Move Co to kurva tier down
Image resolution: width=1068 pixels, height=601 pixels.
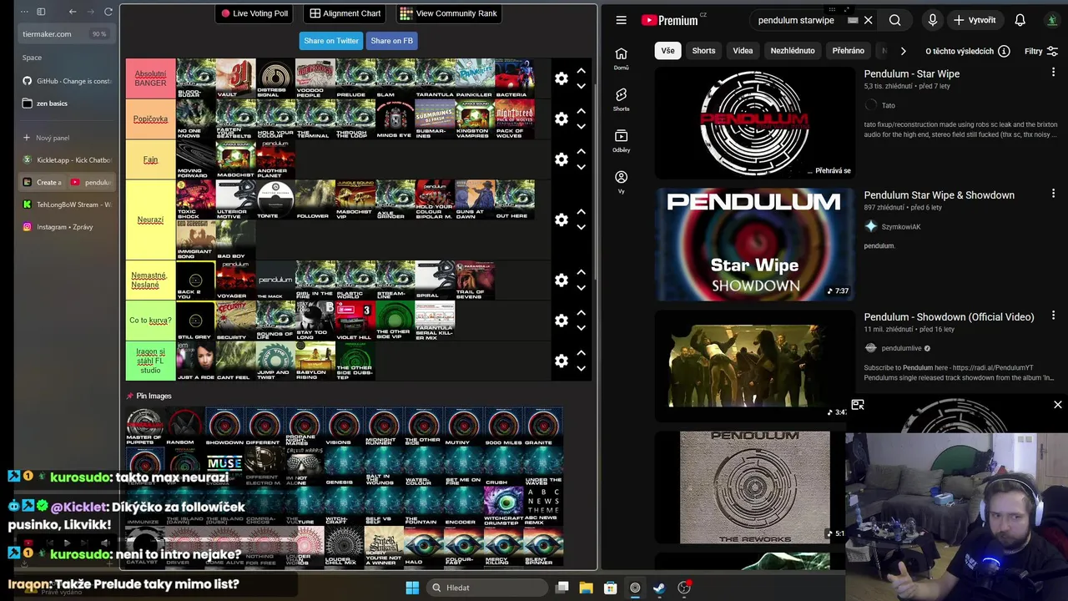582,327
